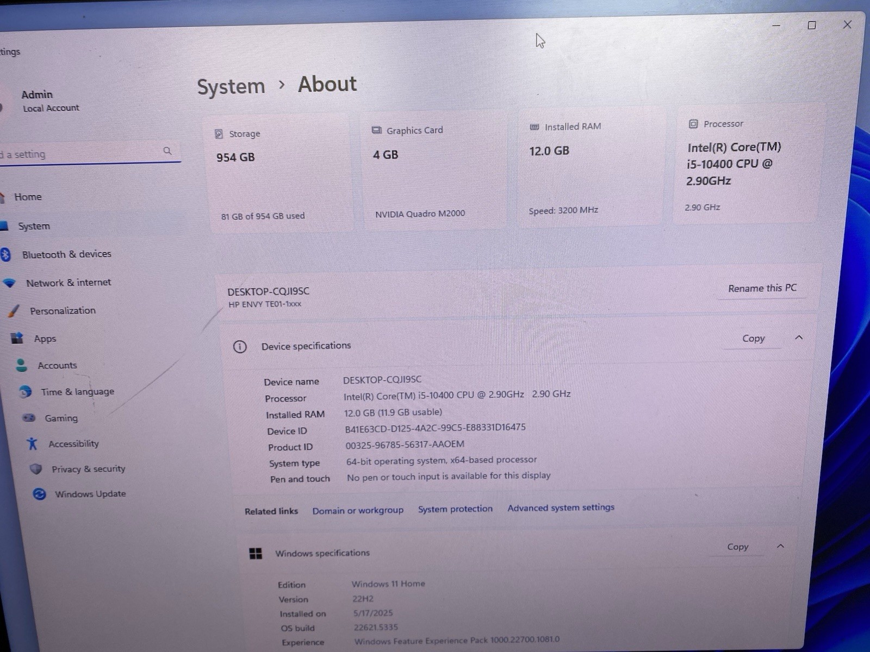Click the Graphics Card icon
This screenshot has height=652, width=870.
click(376, 130)
